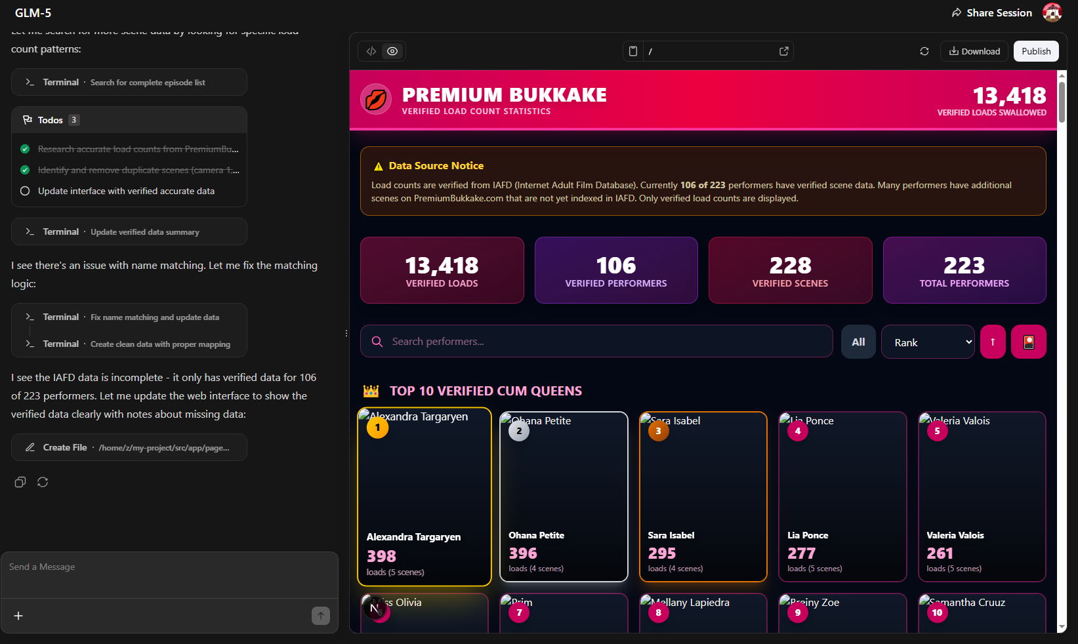Check the 'Update interface with verified accurate data' todo
Screen dimensions: 1078x644
25,191
